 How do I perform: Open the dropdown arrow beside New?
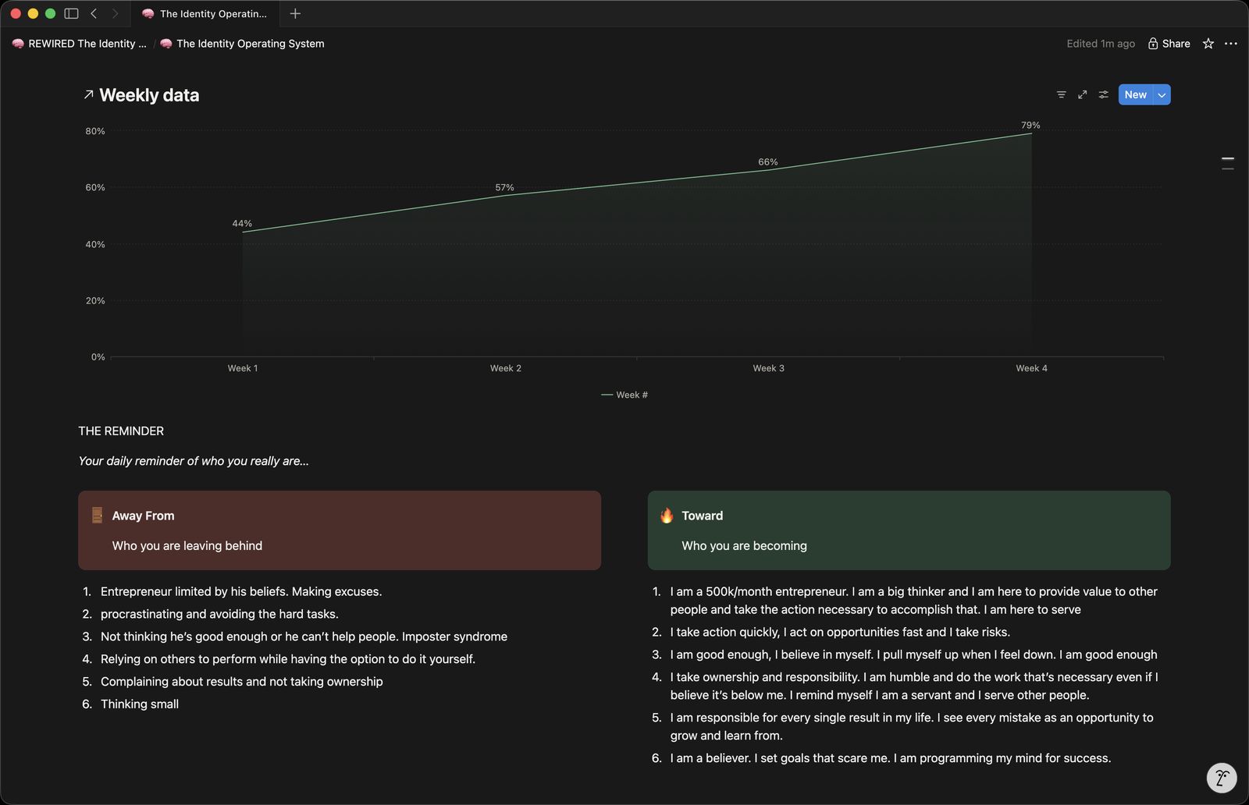coord(1162,94)
